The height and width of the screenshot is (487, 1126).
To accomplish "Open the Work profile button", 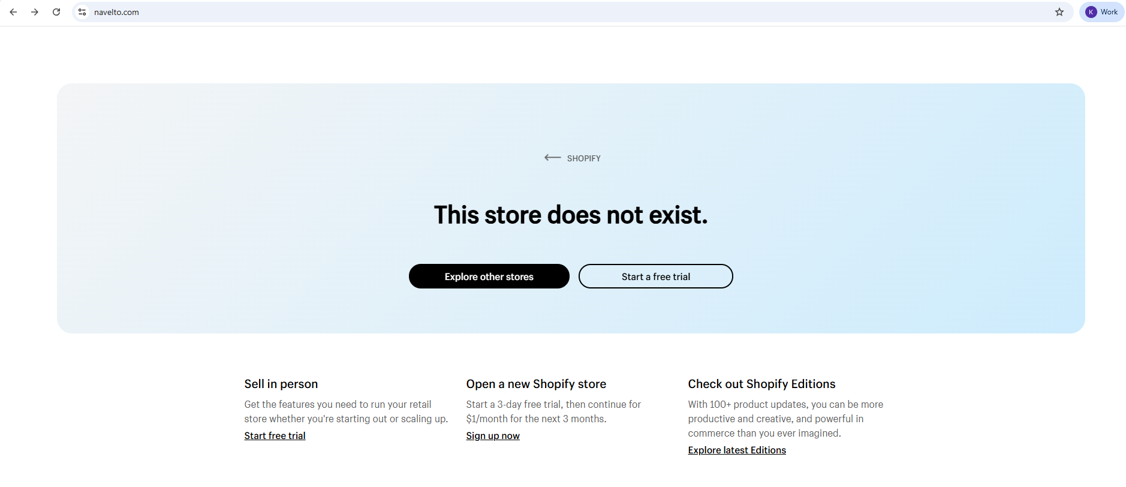I will [1102, 12].
